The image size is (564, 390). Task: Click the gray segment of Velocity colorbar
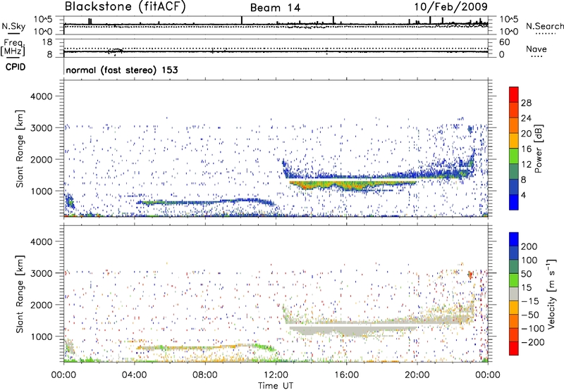pos(514,294)
